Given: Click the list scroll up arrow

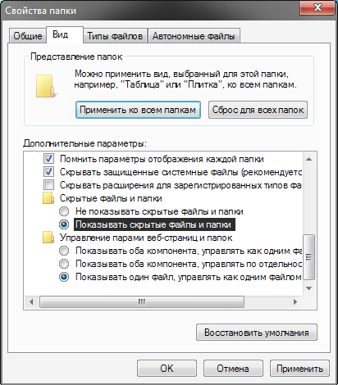Looking at the screenshot, I should coord(309,159).
